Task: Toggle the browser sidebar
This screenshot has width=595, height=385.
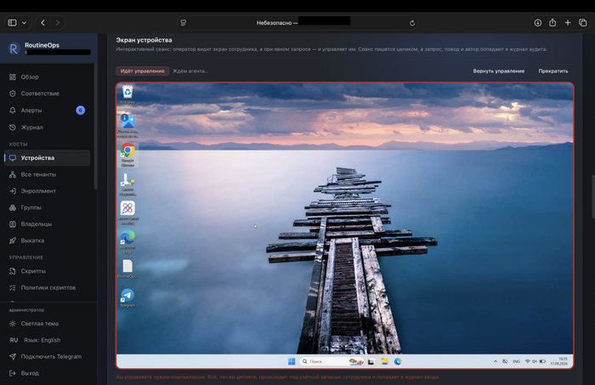Action: 12,23
